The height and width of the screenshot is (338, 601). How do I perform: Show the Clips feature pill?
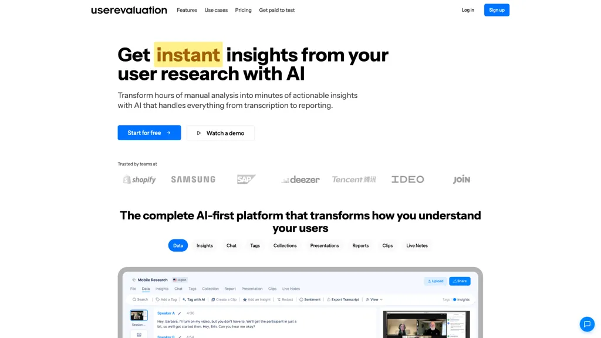click(x=387, y=246)
